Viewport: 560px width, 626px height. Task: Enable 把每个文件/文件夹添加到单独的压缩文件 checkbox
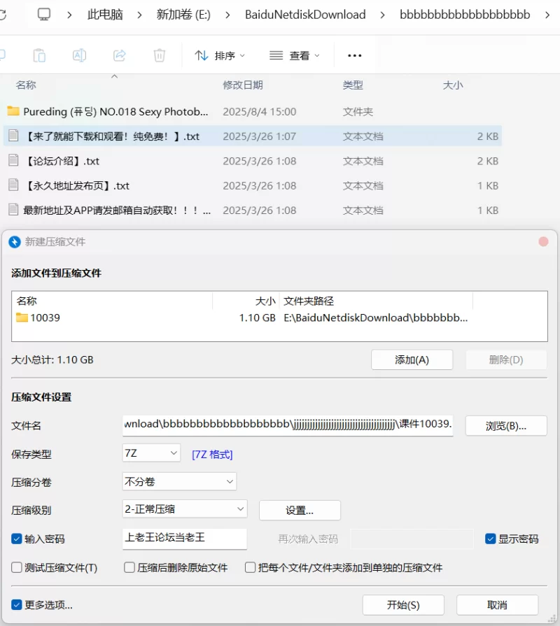pyautogui.click(x=251, y=567)
